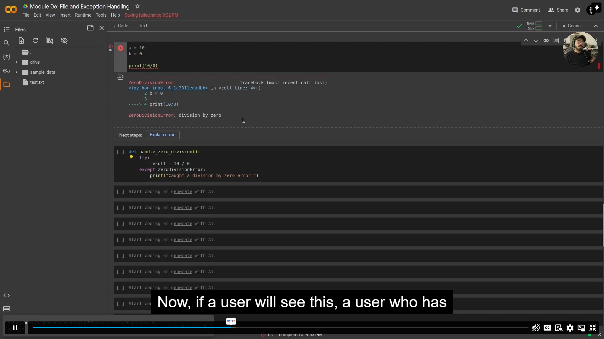
Task: Refresh the file browser
Action: [35, 40]
